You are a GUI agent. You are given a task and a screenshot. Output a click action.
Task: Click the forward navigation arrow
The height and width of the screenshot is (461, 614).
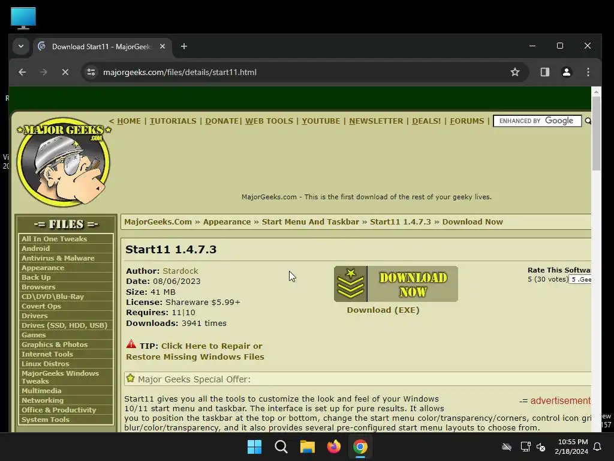(44, 72)
